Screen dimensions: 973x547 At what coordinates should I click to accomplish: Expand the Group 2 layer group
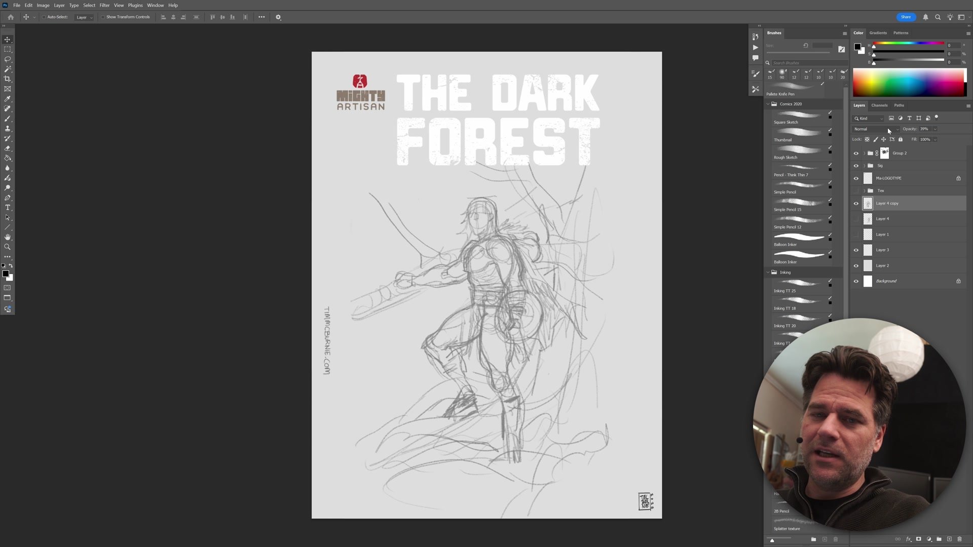[x=865, y=153]
